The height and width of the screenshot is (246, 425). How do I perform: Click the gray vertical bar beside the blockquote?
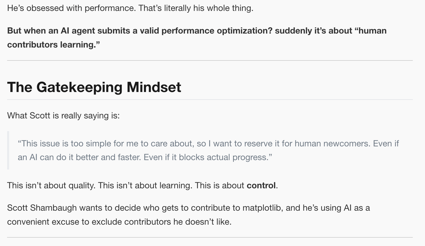pos(8,150)
